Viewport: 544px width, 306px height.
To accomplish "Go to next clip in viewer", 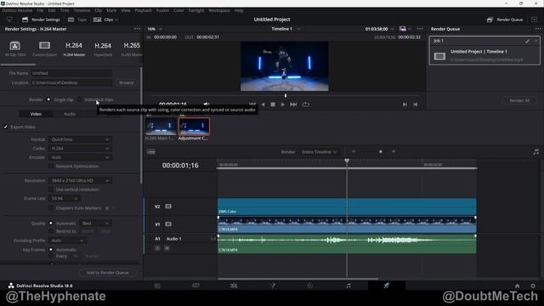I will 405,105.
